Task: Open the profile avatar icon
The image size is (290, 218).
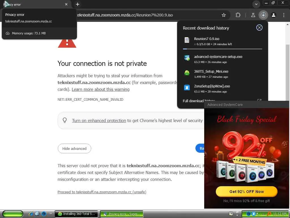Action: pos(274,15)
